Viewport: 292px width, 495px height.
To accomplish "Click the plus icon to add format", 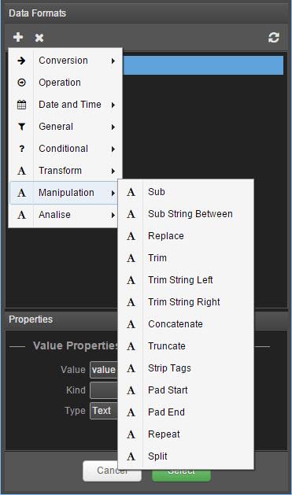I will tap(18, 37).
